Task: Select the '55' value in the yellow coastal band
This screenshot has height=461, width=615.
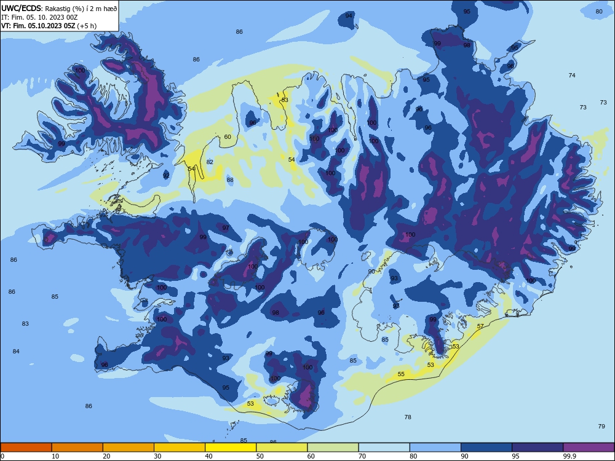Action: click(x=401, y=374)
